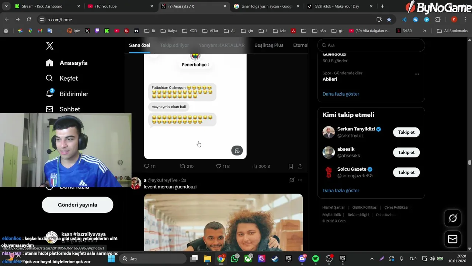The height and width of the screenshot is (266, 472).
Task: Open Steam from the taskbar
Action: [x=275, y=259]
